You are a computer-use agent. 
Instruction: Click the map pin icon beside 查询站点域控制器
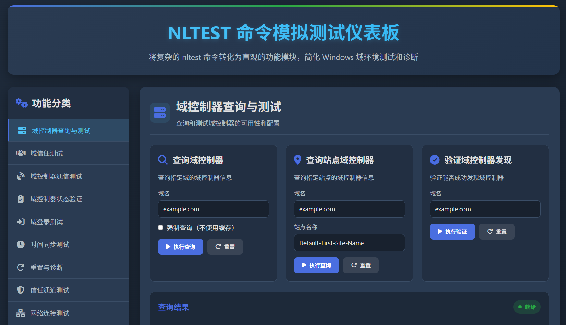[x=298, y=160]
